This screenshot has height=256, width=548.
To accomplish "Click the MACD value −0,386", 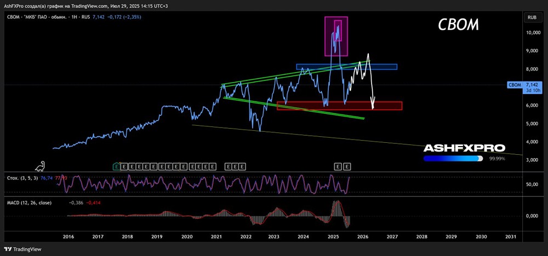I will 76,202.
